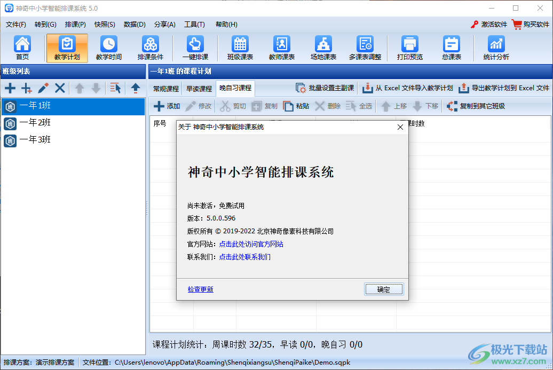553x370 pixels.
Task: Open 总课表 toolbar icon
Action: click(x=452, y=48)
